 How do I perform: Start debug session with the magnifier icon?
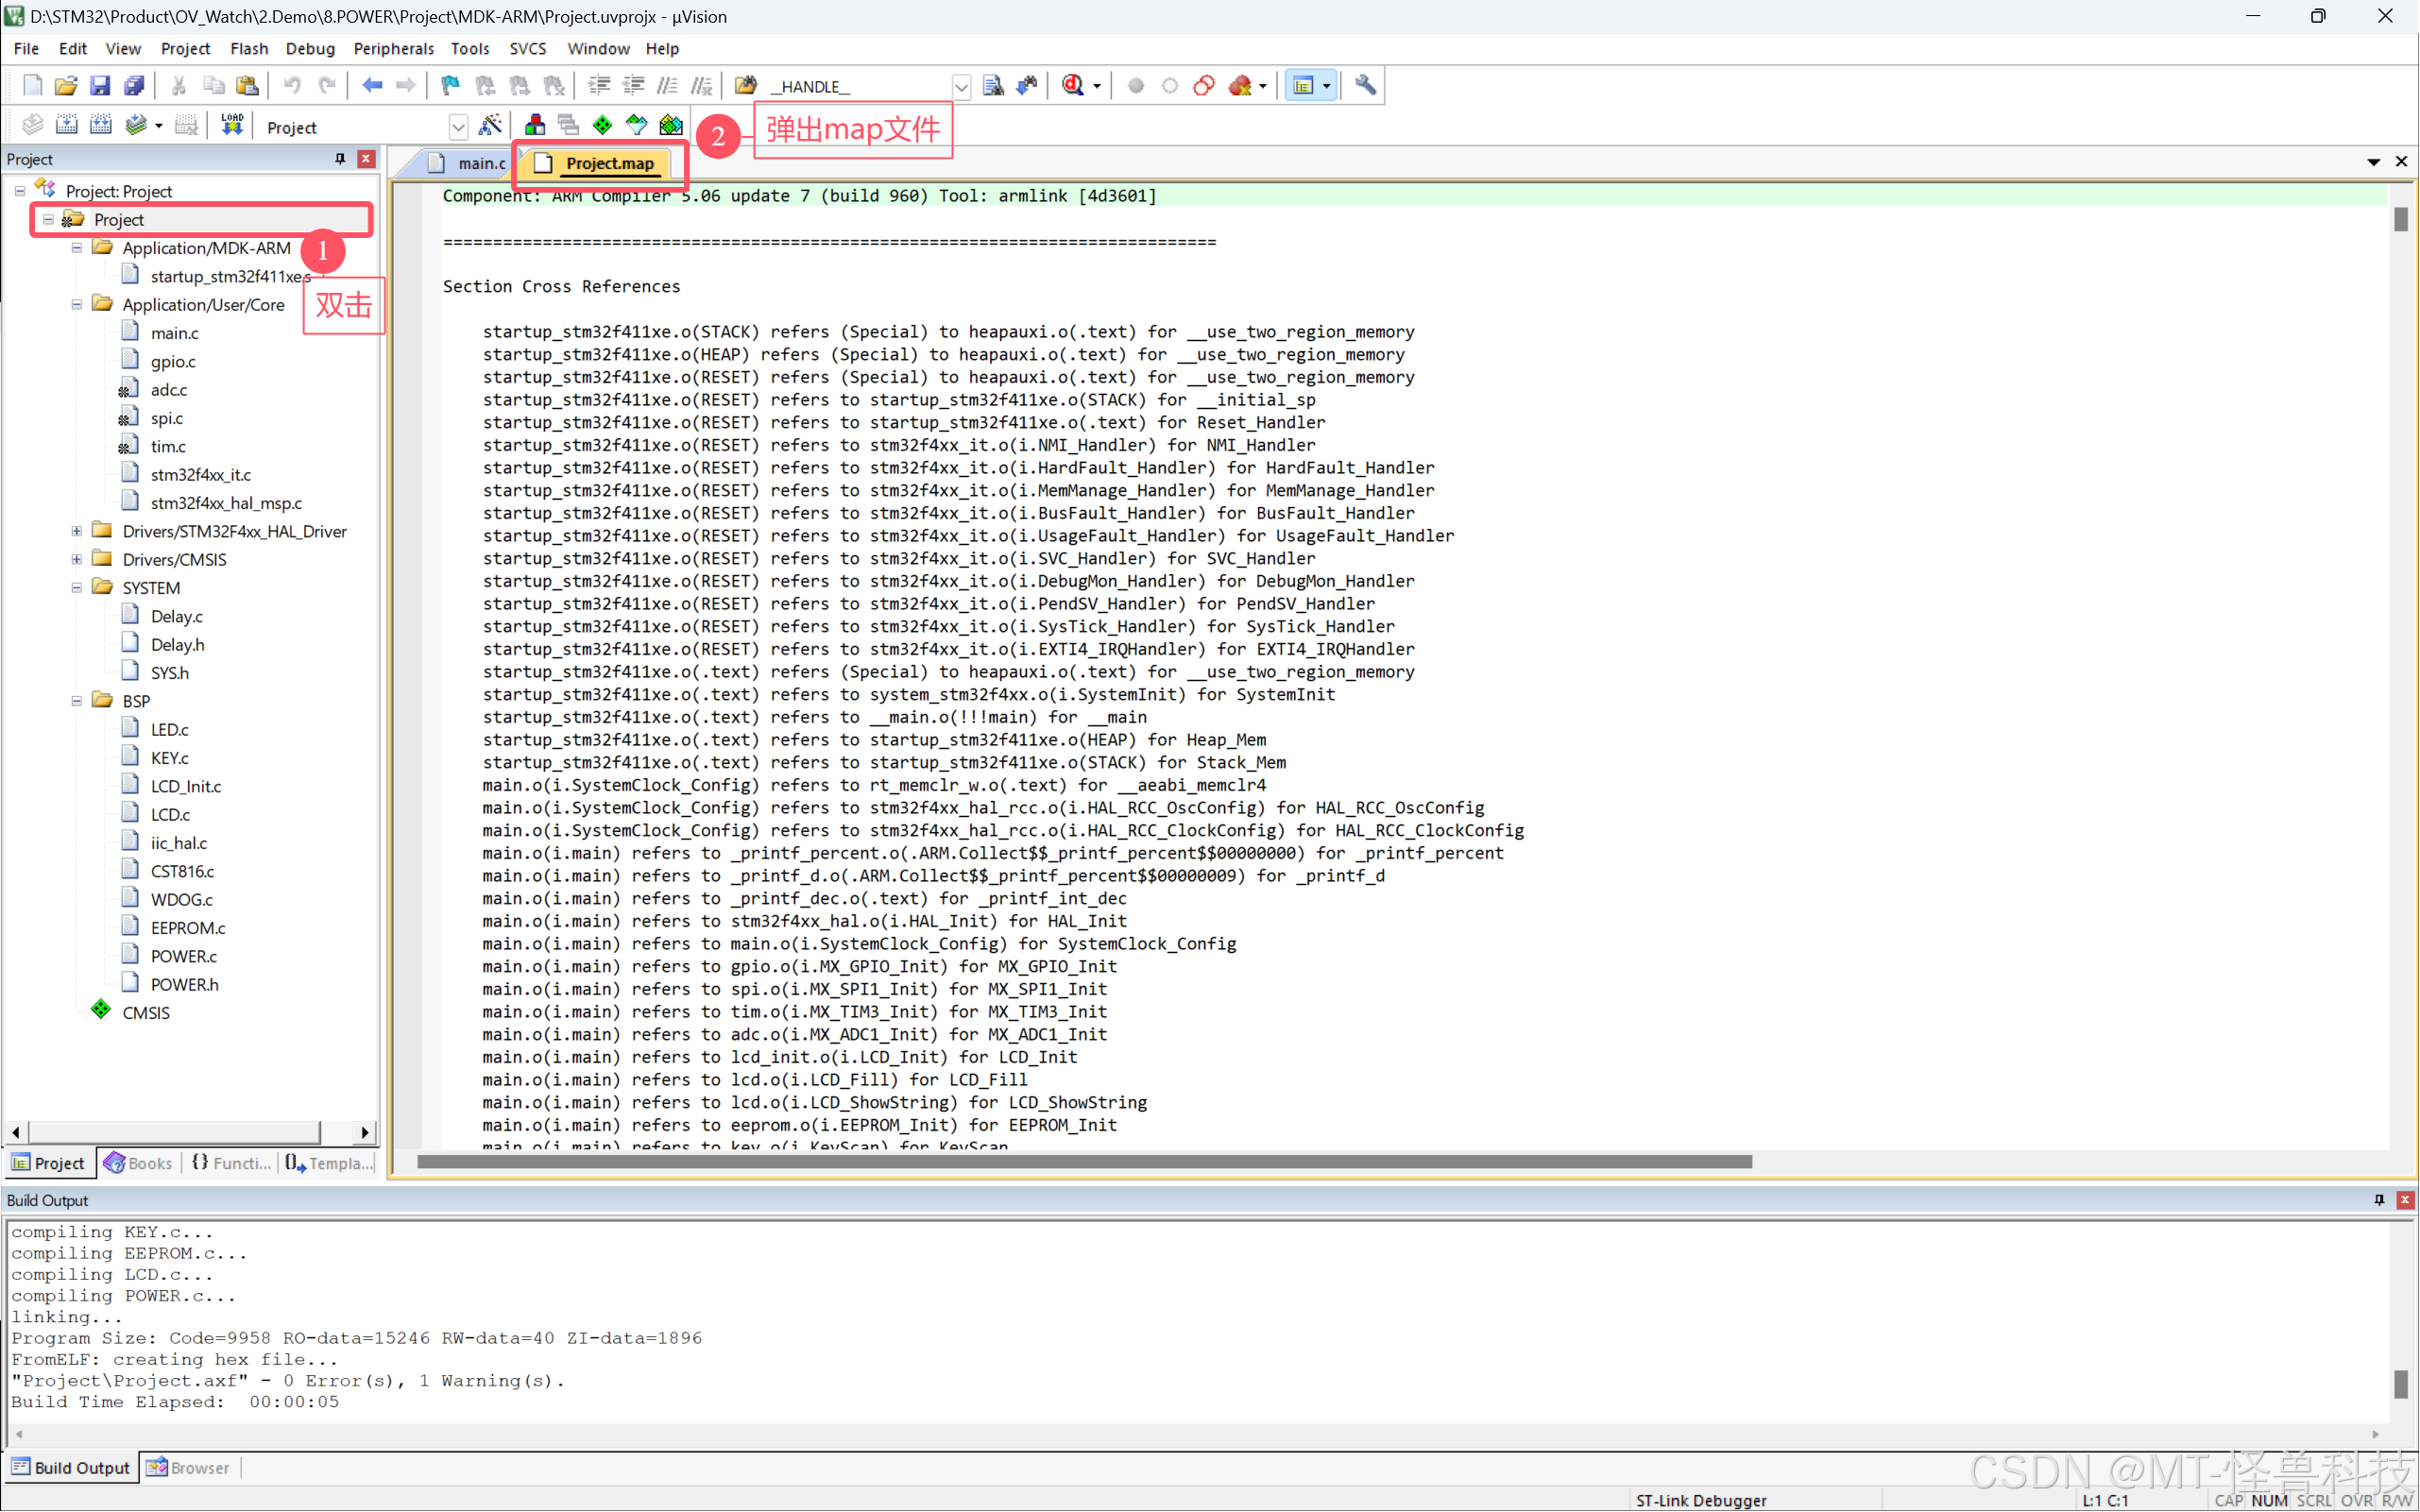1072,86
